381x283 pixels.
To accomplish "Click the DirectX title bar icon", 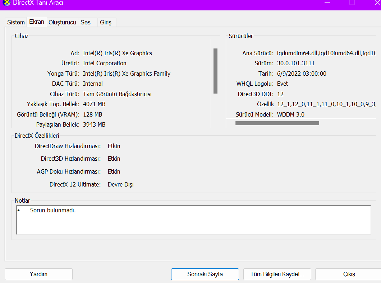I will pos(6,3).
